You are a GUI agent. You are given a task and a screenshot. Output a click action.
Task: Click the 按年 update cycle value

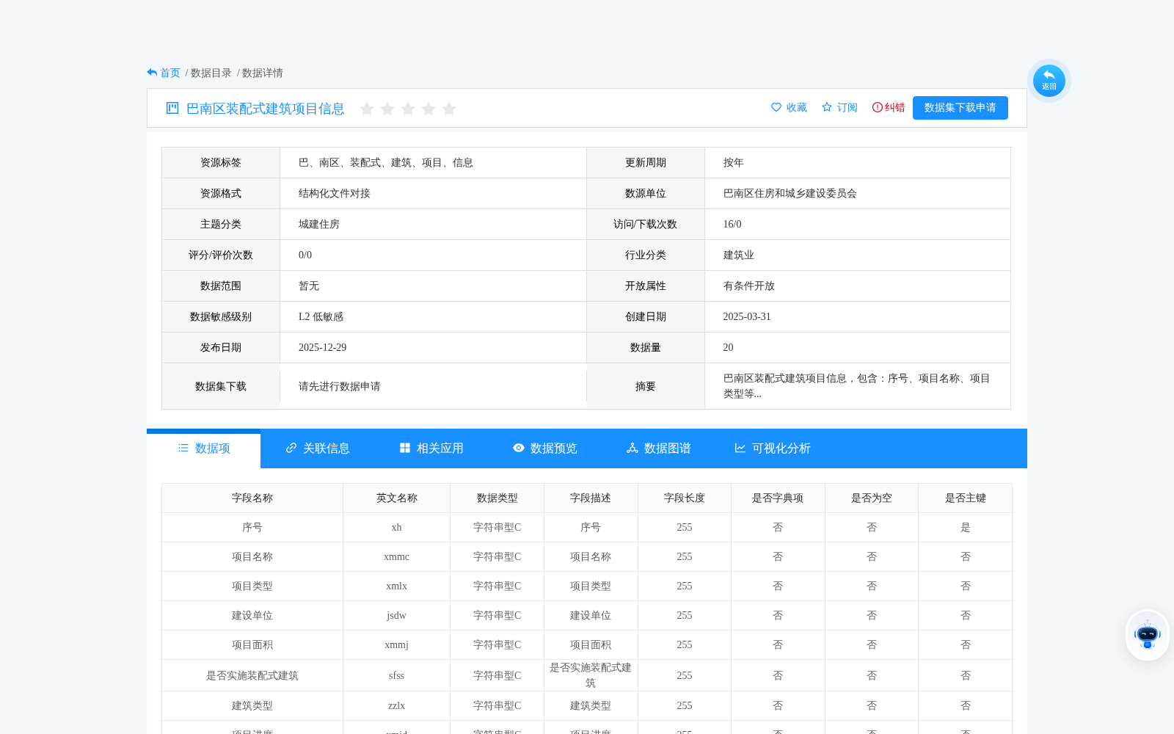click(x=734, y=163)
